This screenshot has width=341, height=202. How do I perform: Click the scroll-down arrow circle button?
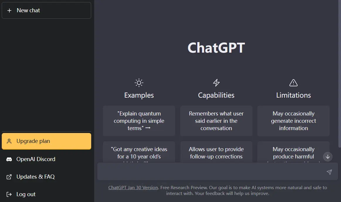(328, 157)
